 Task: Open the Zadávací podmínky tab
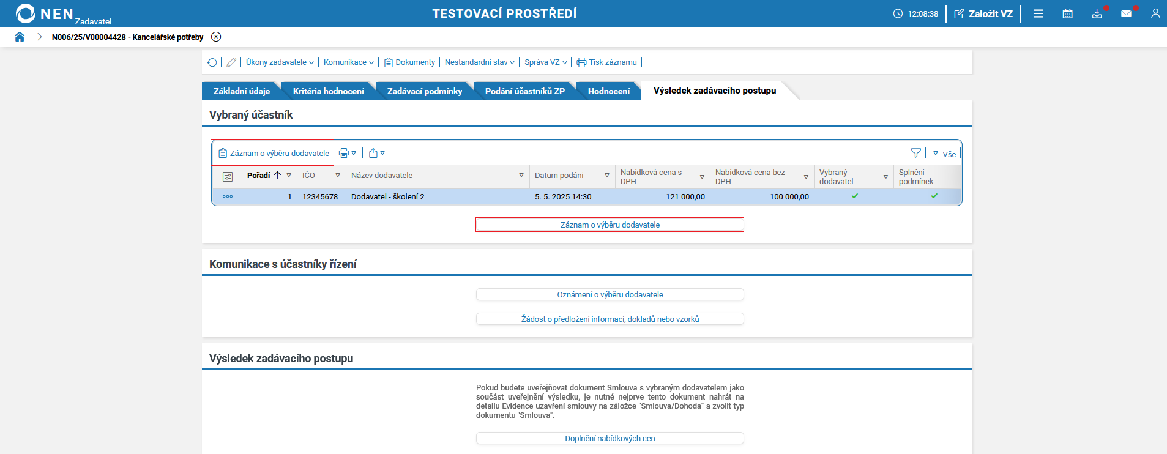(x=425, y=91)
